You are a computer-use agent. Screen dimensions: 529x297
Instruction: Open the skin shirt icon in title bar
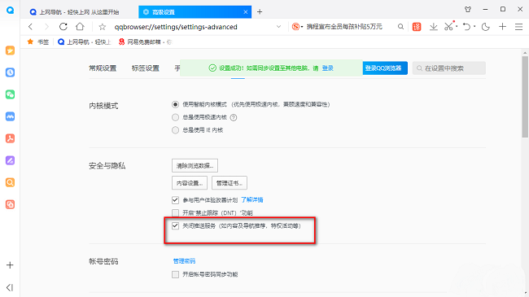(x=468, y=10)
